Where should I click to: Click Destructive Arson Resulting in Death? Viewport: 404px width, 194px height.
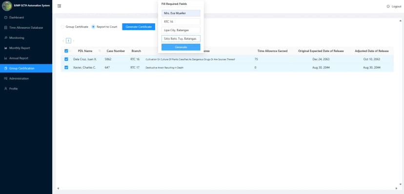coord(164,68)
